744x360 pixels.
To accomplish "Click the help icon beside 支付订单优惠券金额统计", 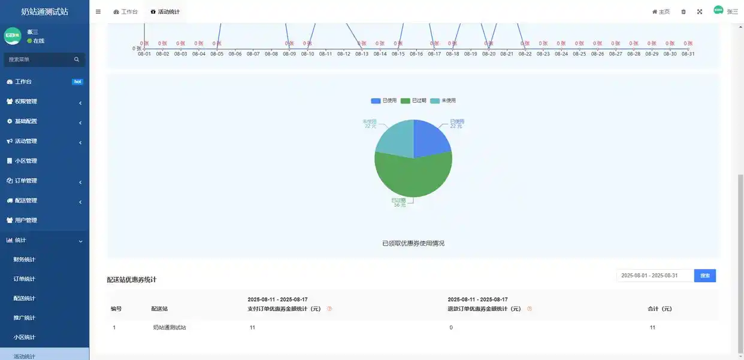I will 329,309.
